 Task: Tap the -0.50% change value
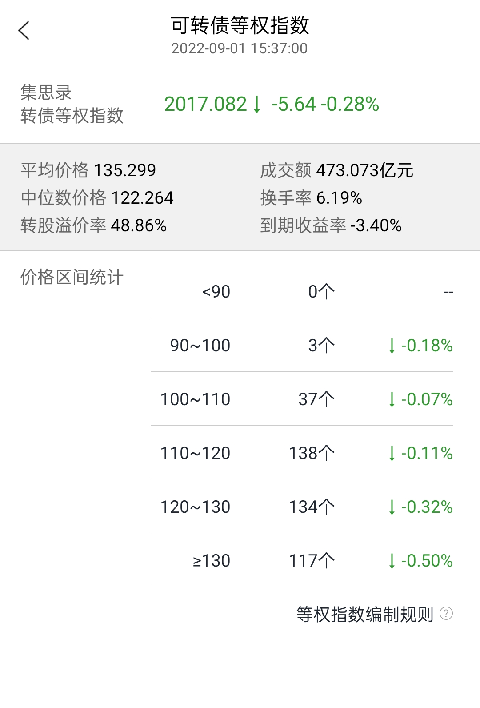(x=420, y=561)
